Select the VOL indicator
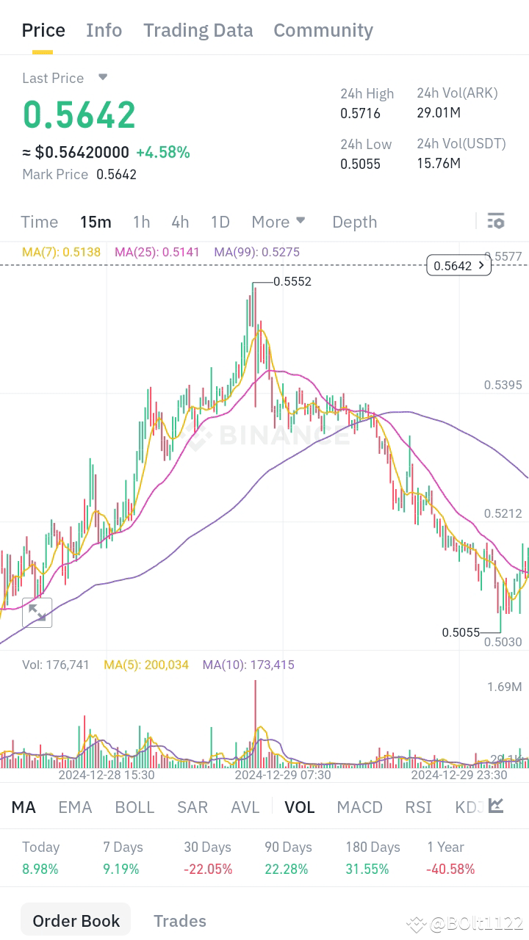529x940 pixels. coord(300,806)
